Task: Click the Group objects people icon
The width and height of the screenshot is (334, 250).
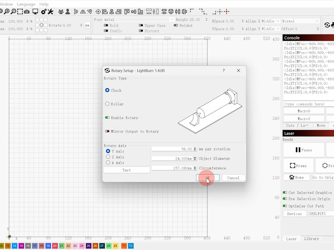Action: click(61, 12)
